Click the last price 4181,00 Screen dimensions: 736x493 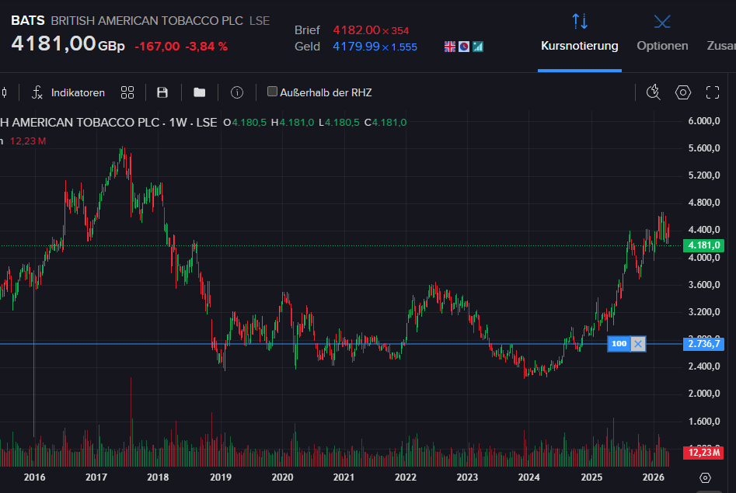tap(54, 43)
